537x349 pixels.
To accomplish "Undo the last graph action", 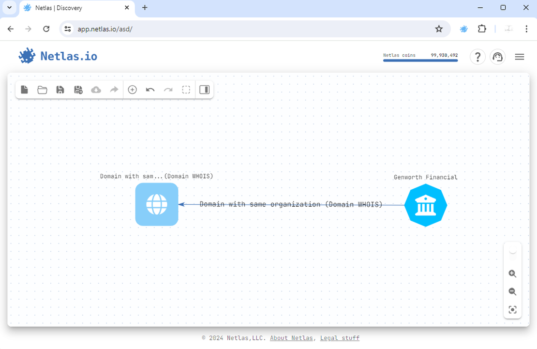I will (x=150, y=90).
